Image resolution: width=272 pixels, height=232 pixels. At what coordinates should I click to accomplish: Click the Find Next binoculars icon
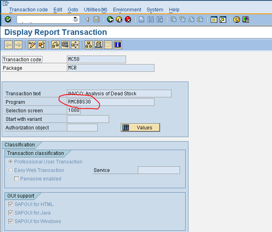pos(160,19)
